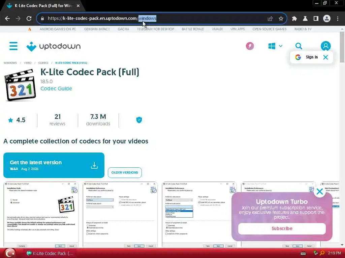Click the K-Lite Codec Pack (Full) breadcrumb
The height and width of the screenshot is (258, 345).
(x=71, y=63)
